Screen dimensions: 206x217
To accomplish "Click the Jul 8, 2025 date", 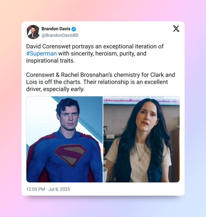I will (x=59, y=189).
